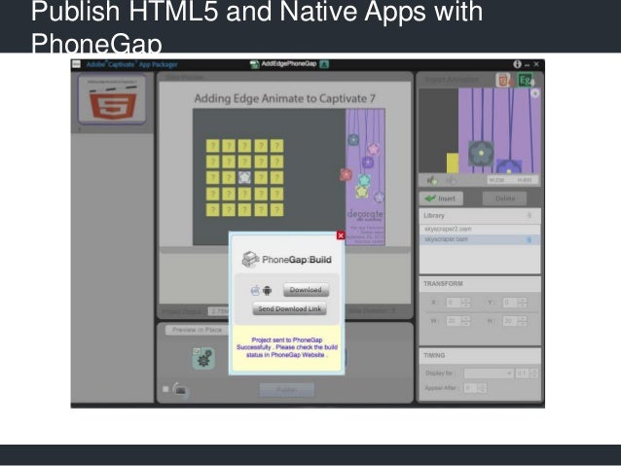
Task: Click the Preview in Place tab label
Action: (197, 330)
